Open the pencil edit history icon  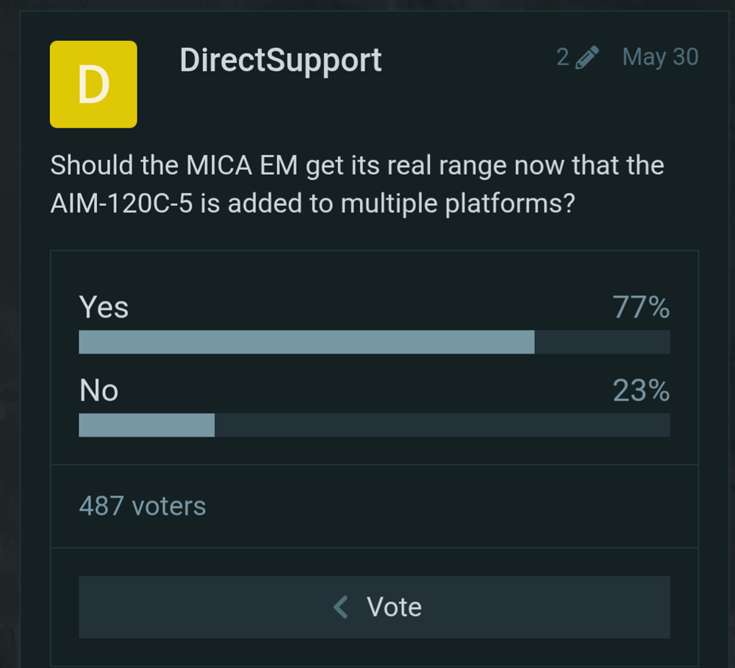tap(587, 57)
